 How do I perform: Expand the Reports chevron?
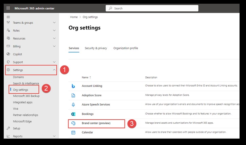click(54, 136)
